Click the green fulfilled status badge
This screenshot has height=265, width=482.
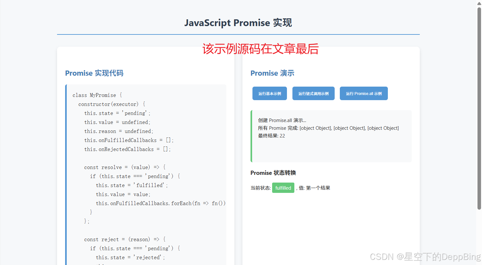point(283,188)
